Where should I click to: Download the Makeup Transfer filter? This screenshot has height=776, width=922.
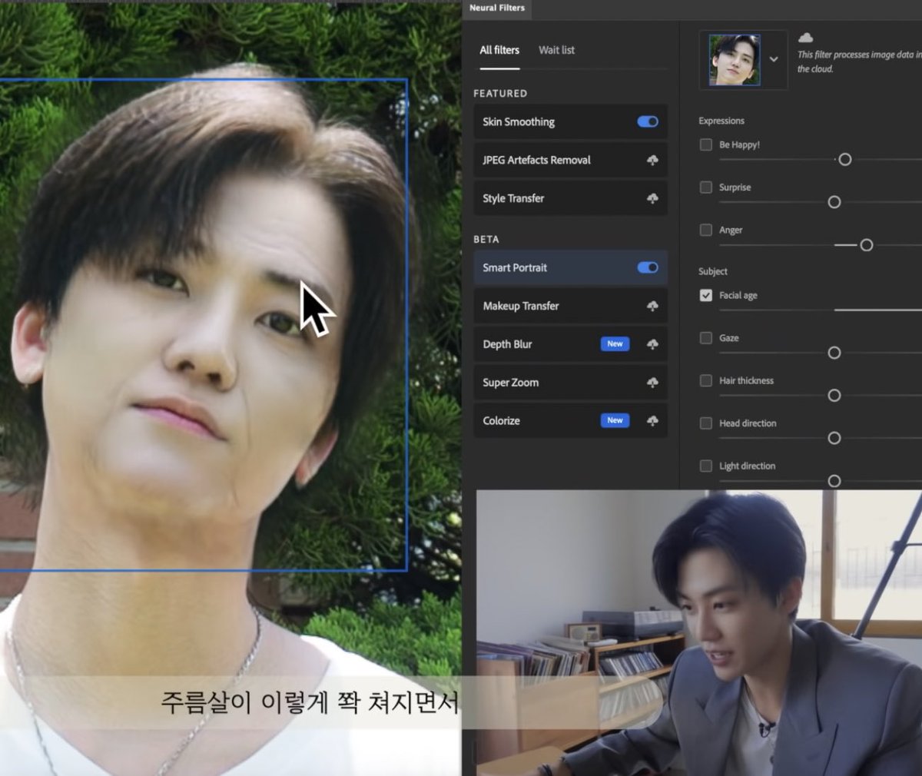click(x=652, y=306)
